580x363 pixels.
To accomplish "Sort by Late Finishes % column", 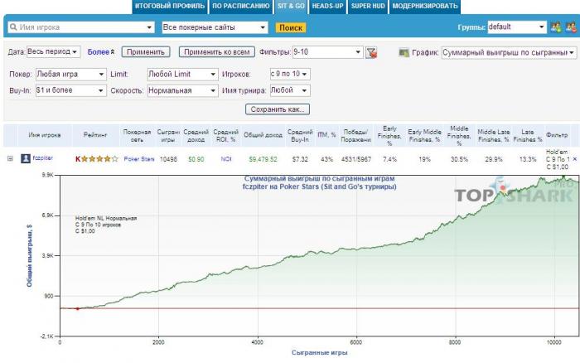I will point(528,136).
